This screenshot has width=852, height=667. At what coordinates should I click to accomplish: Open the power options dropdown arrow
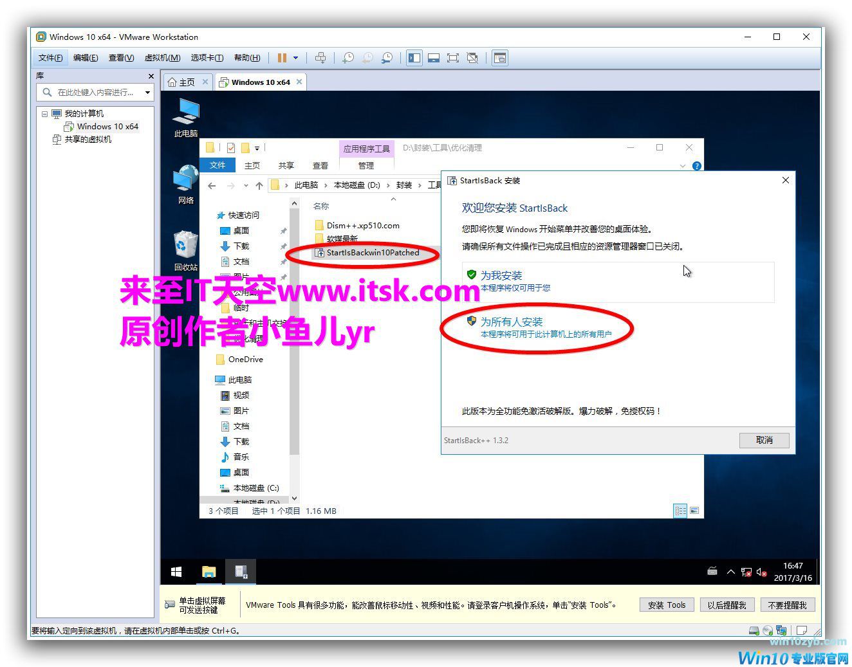click(x=296, y=58)
